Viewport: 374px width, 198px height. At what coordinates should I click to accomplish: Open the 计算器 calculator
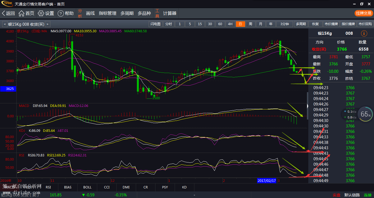170,13
